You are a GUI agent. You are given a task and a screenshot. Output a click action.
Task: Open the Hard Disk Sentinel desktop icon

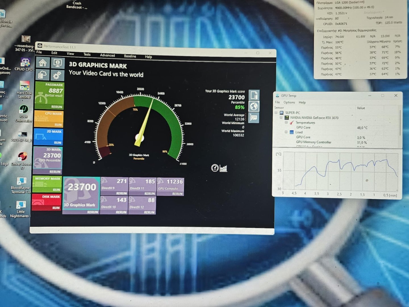point(24,90)
